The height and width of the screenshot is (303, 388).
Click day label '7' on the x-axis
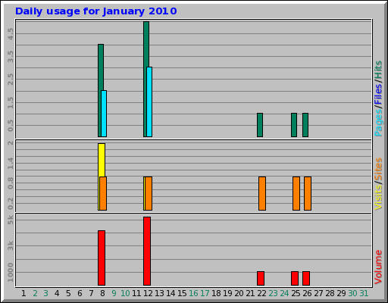(x=91, y=293)
